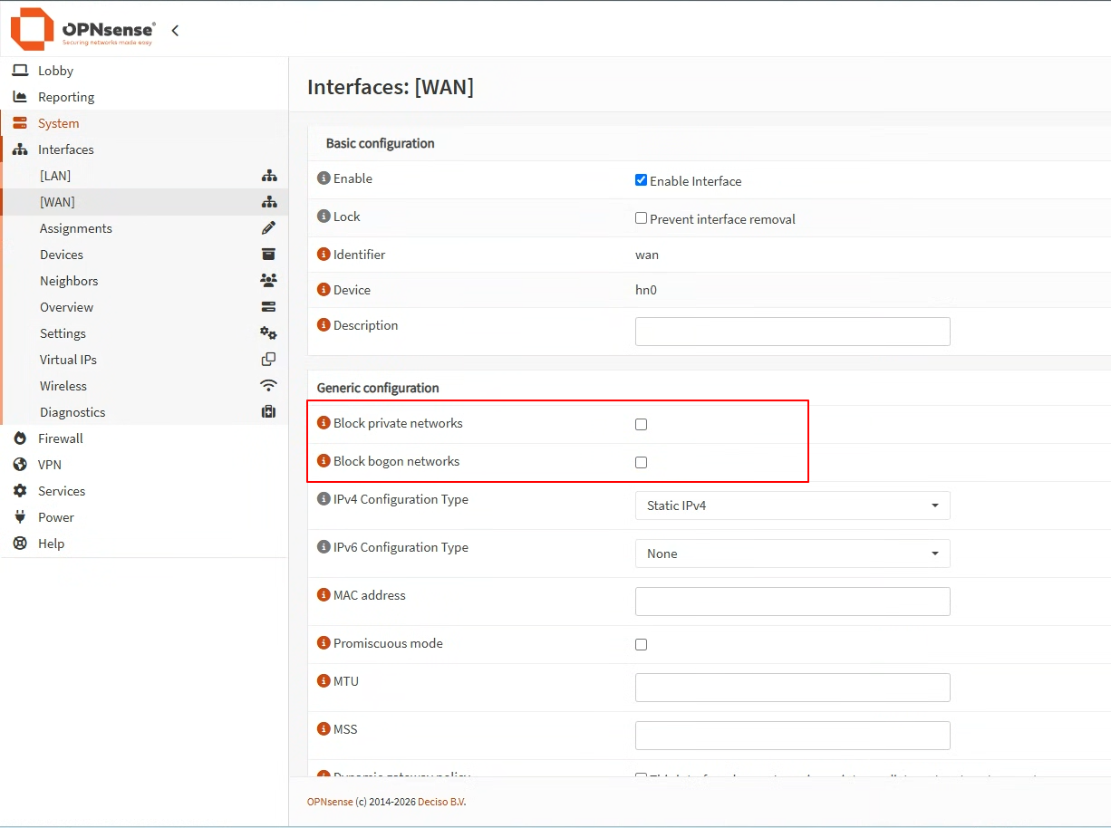
Task: Click the Services gear icon
Action: coord(20,491)
